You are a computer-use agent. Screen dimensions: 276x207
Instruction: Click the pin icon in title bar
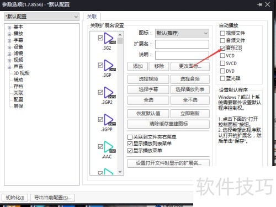point(259,4)
